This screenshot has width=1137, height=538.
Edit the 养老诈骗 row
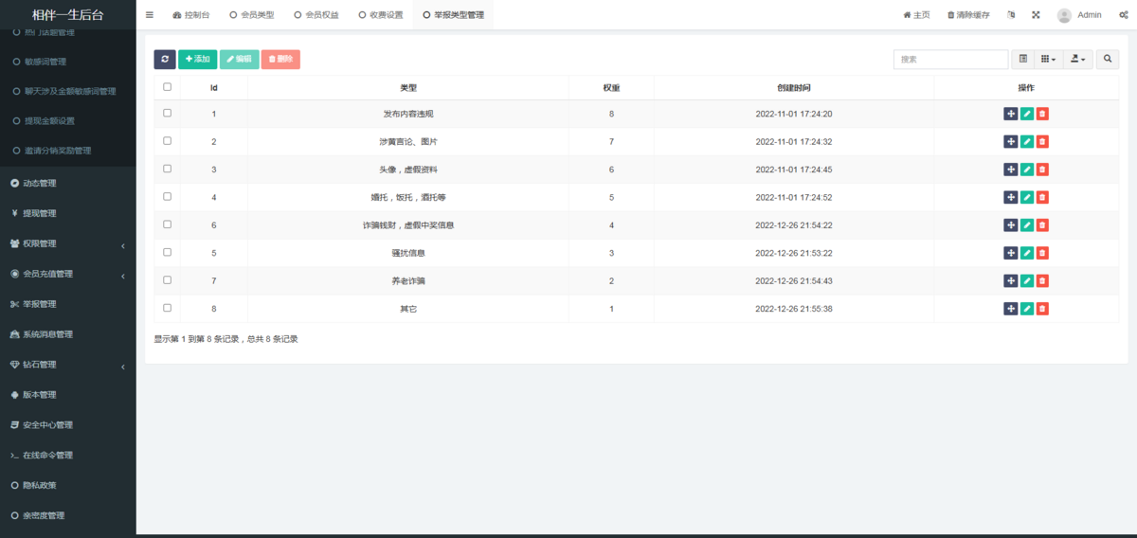1027,281
